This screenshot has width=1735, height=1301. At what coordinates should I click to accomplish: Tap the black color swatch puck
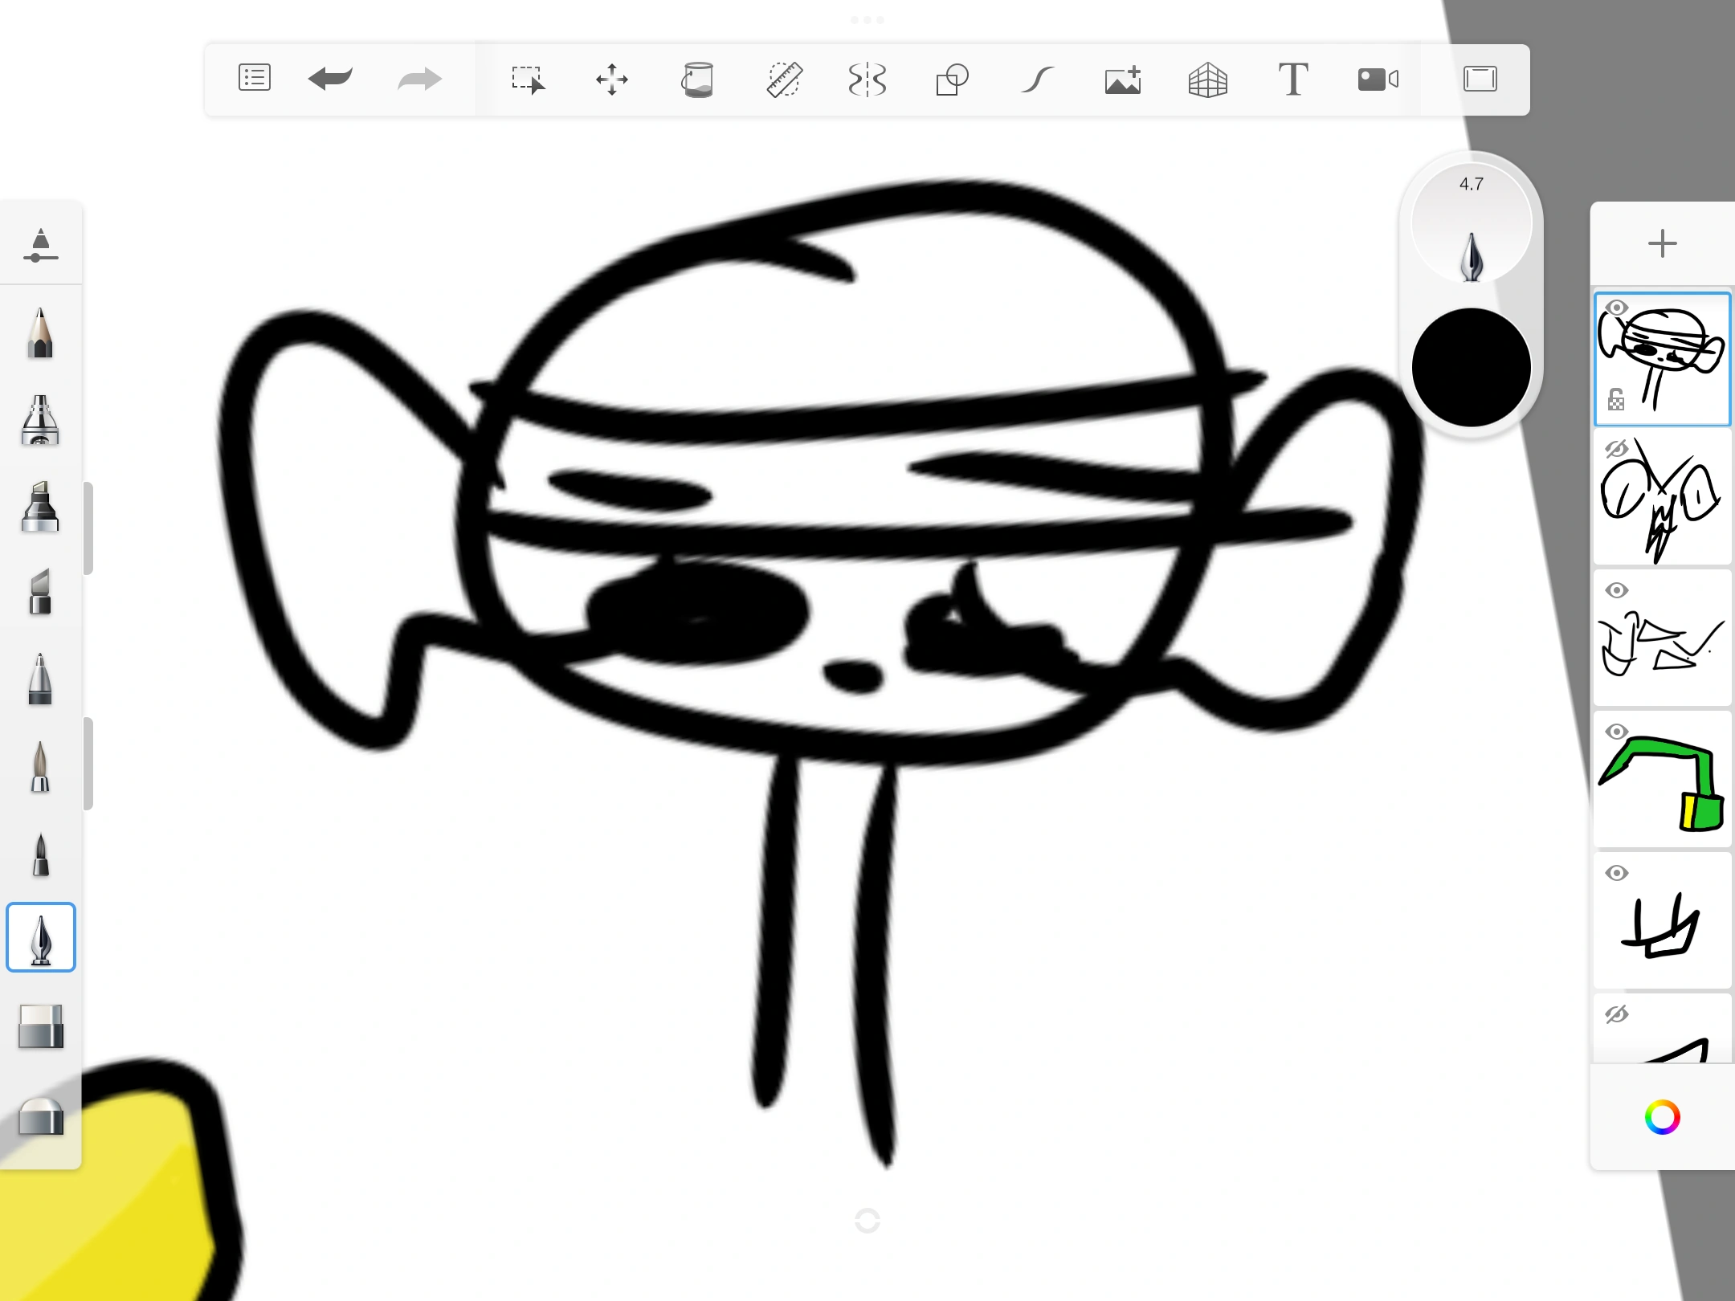click(x=1471, y=368)
